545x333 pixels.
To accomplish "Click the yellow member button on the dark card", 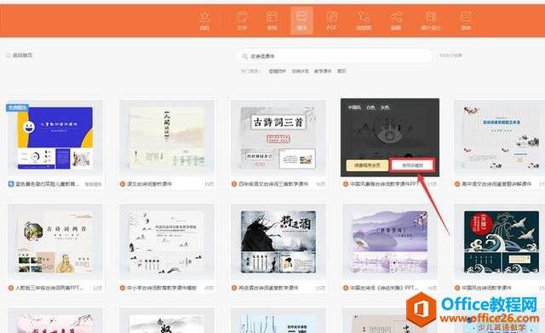I will [367, 165].
